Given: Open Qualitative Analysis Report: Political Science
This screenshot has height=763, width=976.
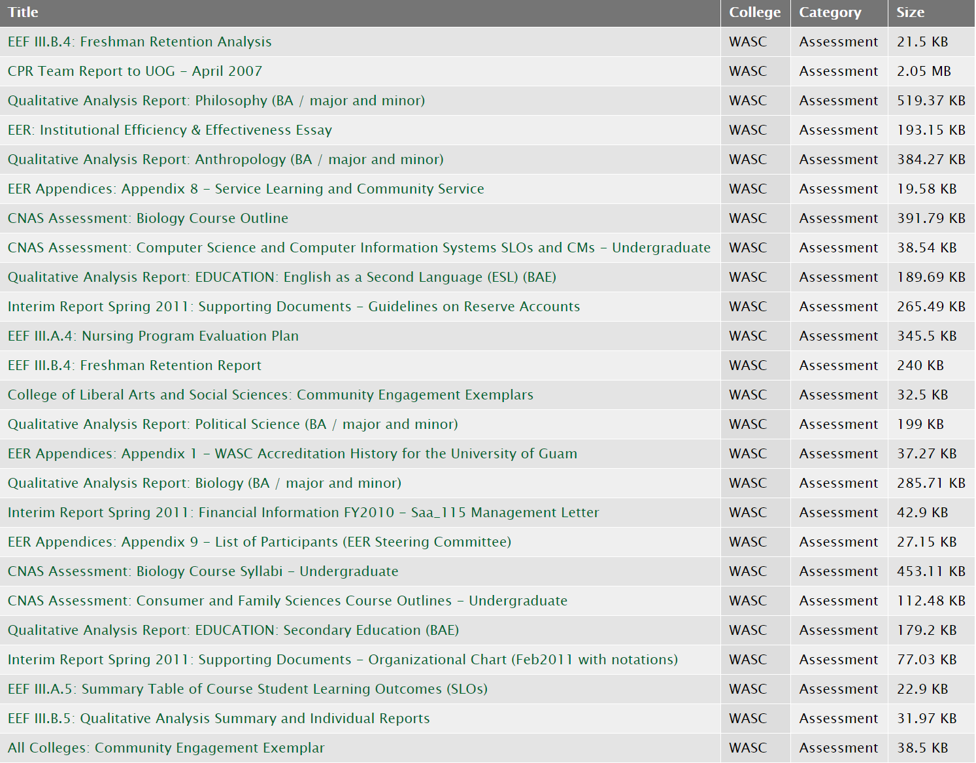Looking at the screenshot, I should tap(233, 424).
